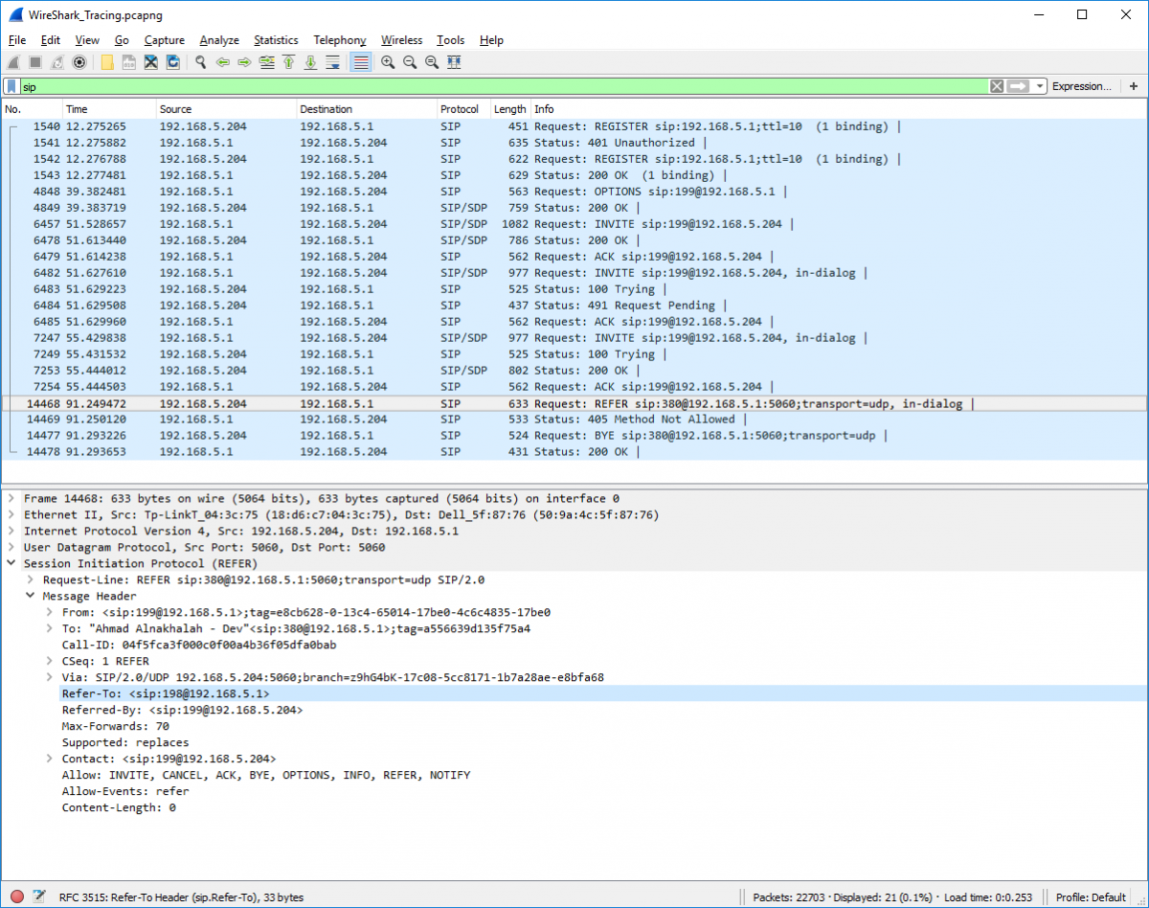
Task: Expand User Datagram Protocol row
Action: [11, 548]
